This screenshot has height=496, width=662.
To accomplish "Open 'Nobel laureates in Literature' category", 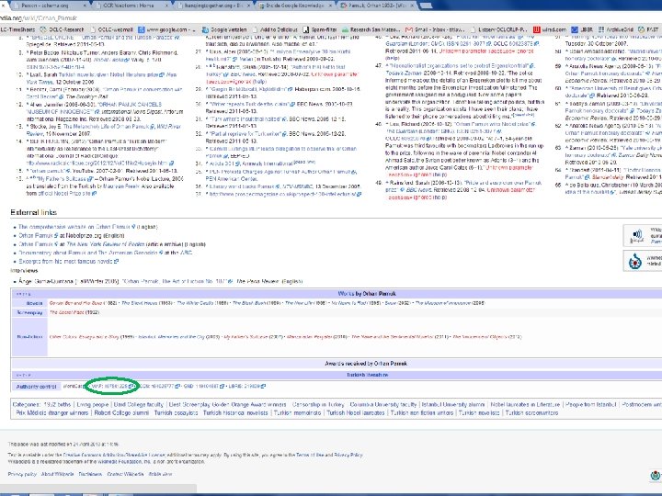I will (x=525, y=404).
